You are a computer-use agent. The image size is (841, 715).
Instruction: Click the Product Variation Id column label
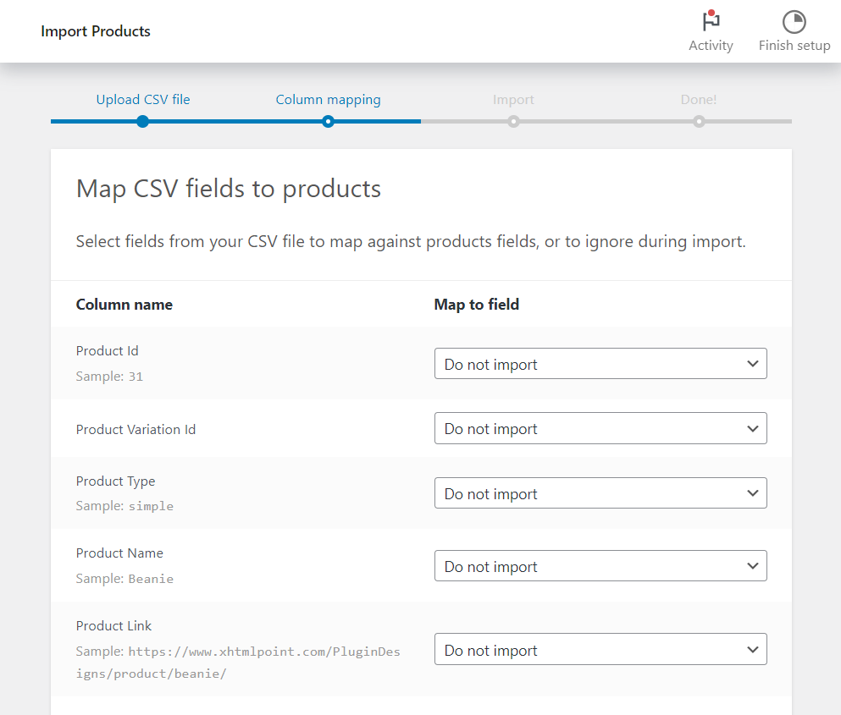(136, 429)
